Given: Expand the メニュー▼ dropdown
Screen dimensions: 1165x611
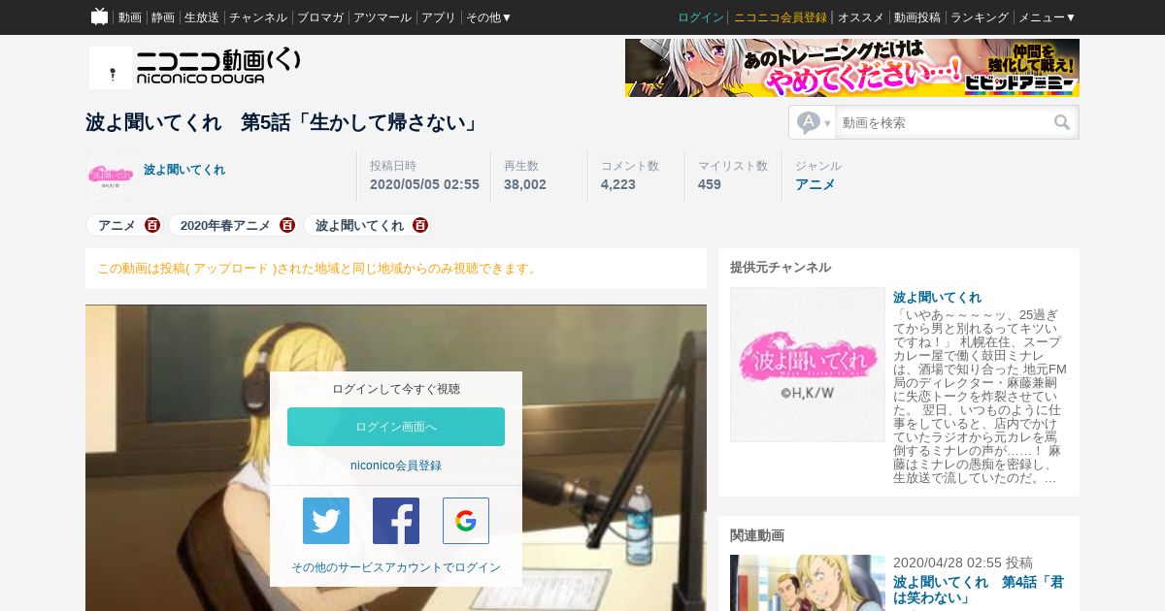Looking at the screenshot, I should pyautogui.click(x=1048, y=17).
